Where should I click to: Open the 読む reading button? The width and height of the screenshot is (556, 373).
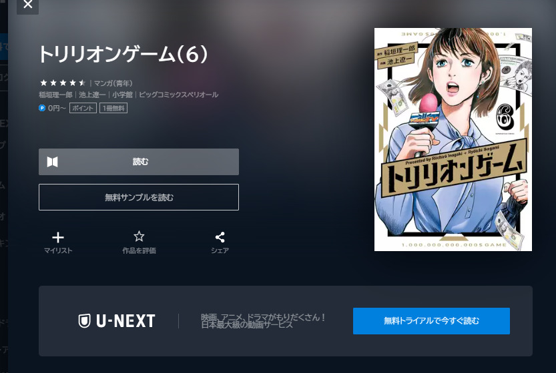139,162
